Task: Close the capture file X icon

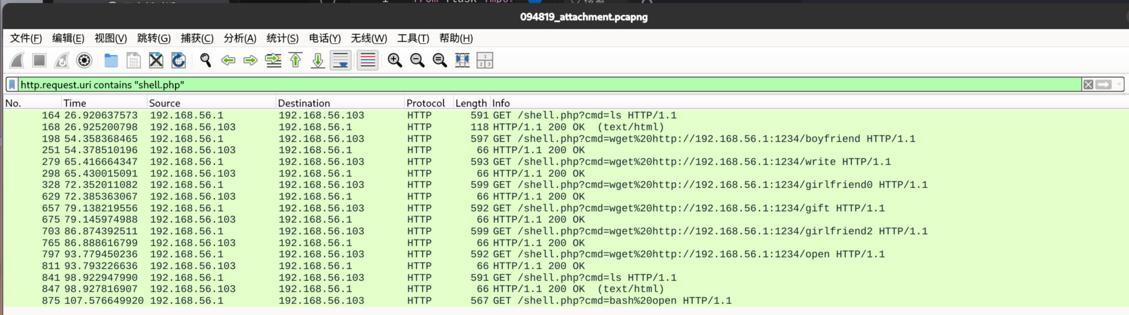Action: click(156, 61)
